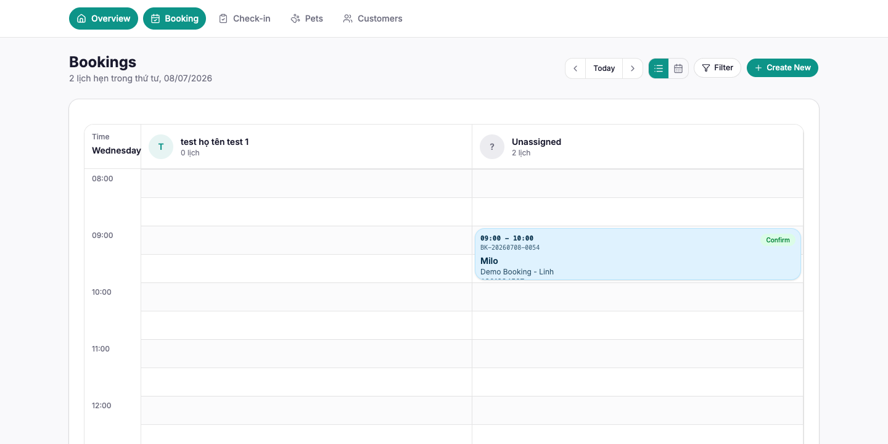Open the Filter options
Viewport: 888px width, 444px height.
pyautogui.click(x=717, y=68)
